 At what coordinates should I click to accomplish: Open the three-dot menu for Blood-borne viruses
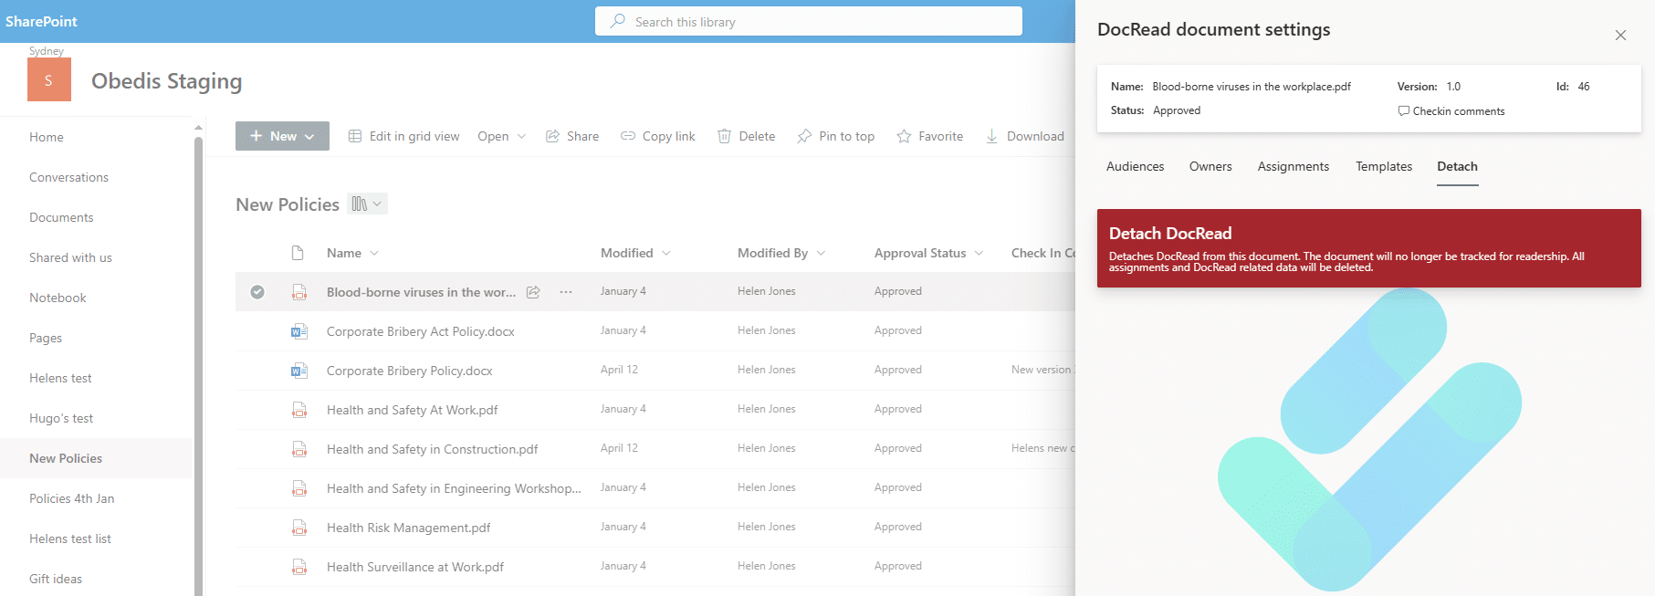(x=566, y=292)
